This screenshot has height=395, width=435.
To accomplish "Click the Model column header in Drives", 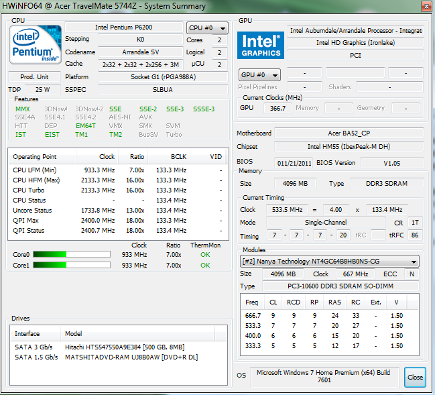I will (137, 334).
